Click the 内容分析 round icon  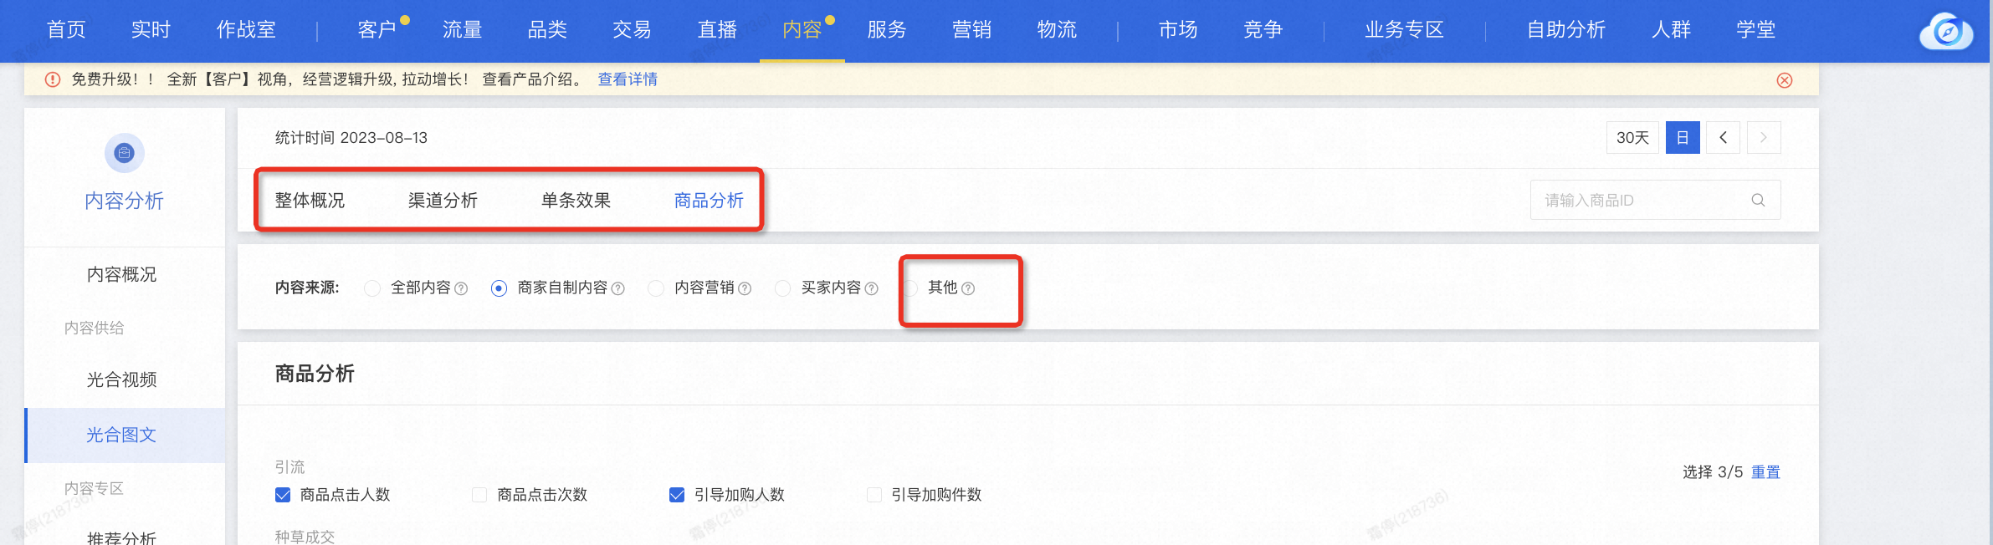125,153
